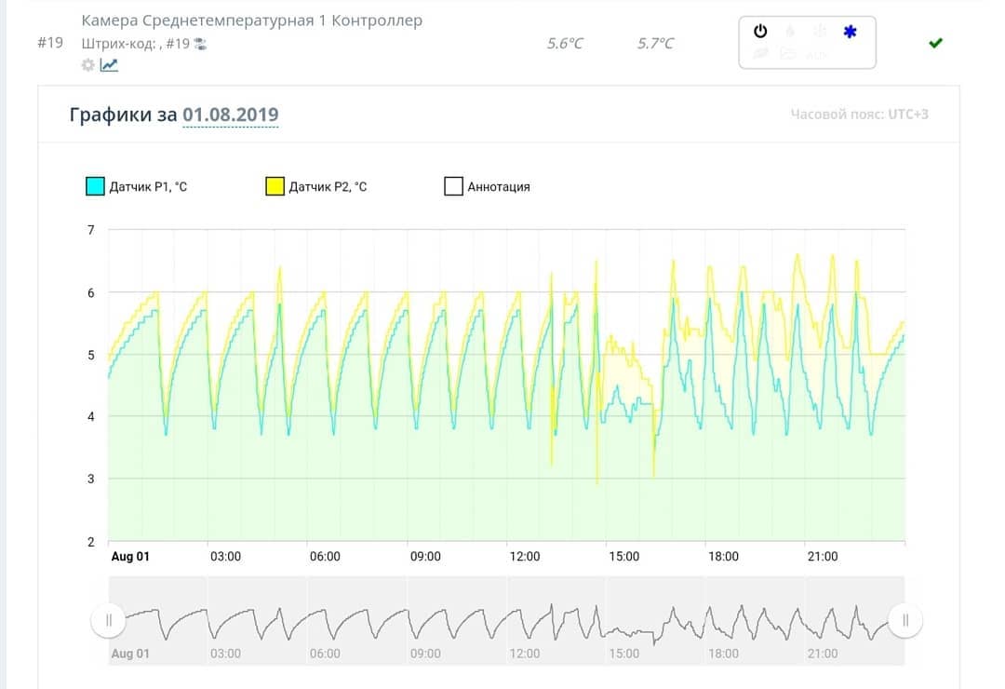The image size is (1005, 689).
Task: Click the overview navigator chart strip
Action: [506, 620]
